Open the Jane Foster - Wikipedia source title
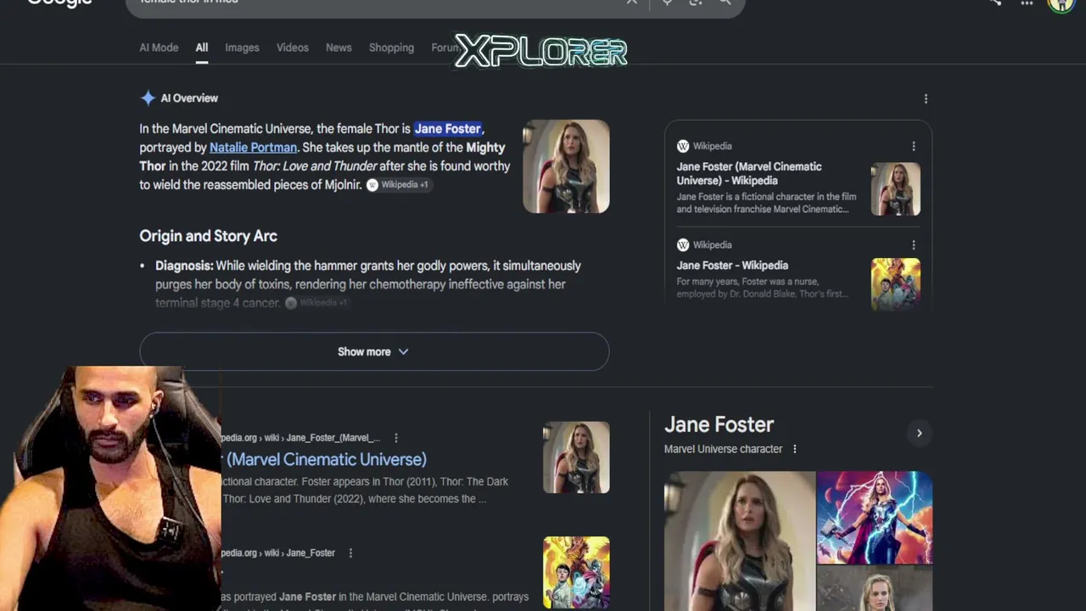The width and height of the screenshot is (1086, 611). (732, 266)
